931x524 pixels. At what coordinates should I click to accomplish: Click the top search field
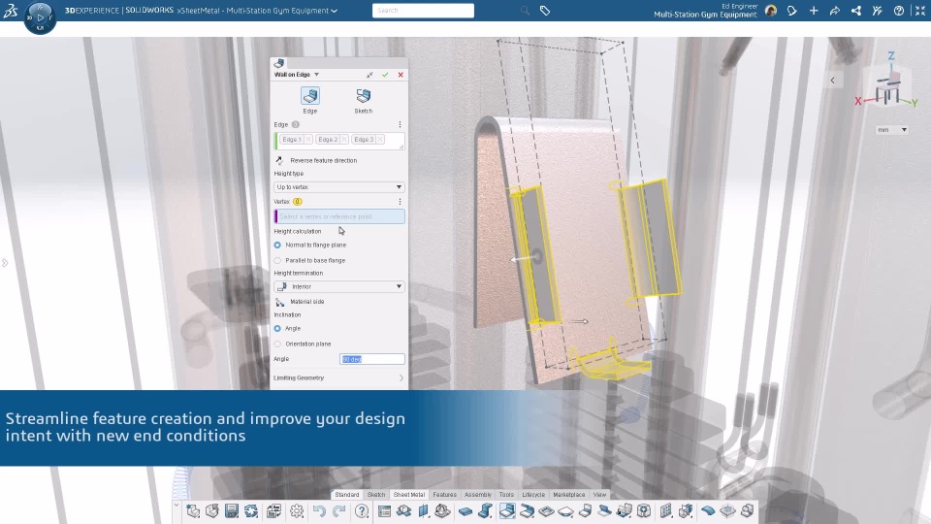coord(423,11)
